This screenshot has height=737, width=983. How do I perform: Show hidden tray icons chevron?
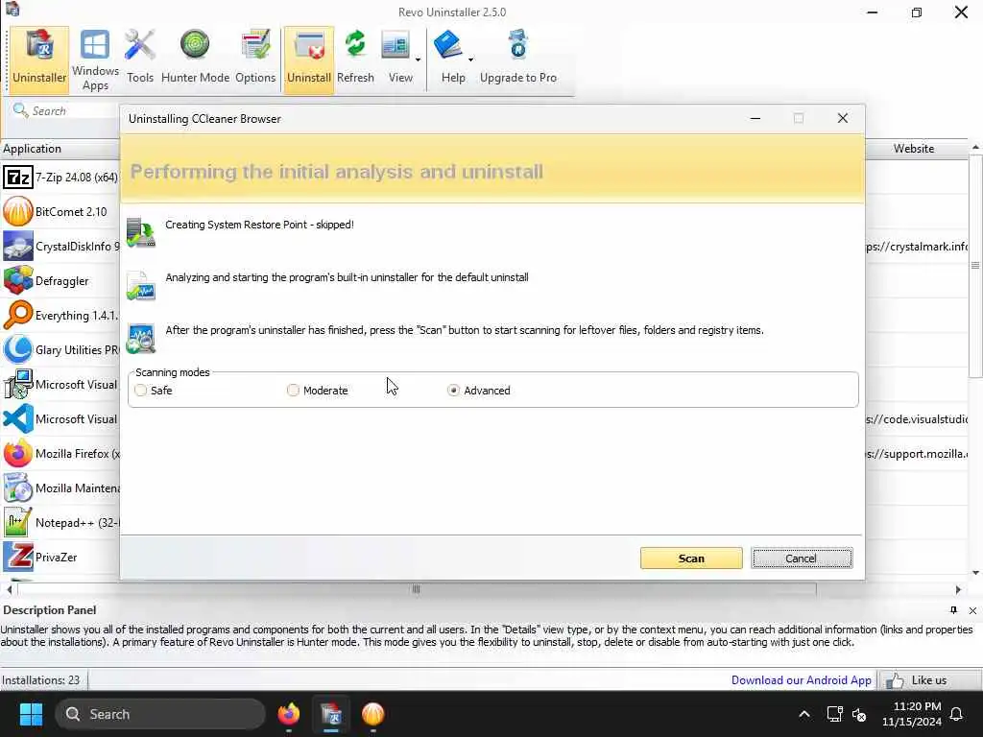804,714
